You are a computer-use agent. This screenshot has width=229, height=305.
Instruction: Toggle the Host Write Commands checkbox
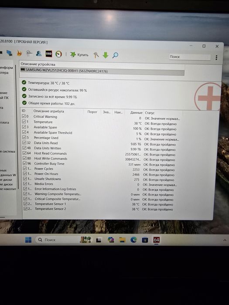(25, 158)
